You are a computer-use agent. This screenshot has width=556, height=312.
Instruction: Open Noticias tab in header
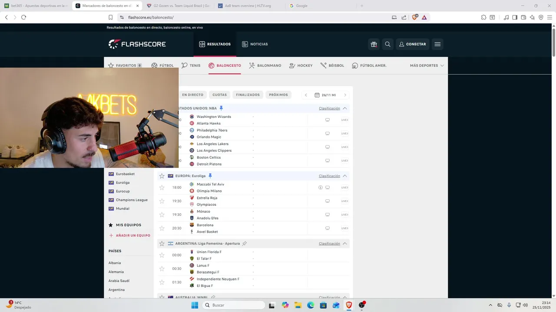[255, 44]
